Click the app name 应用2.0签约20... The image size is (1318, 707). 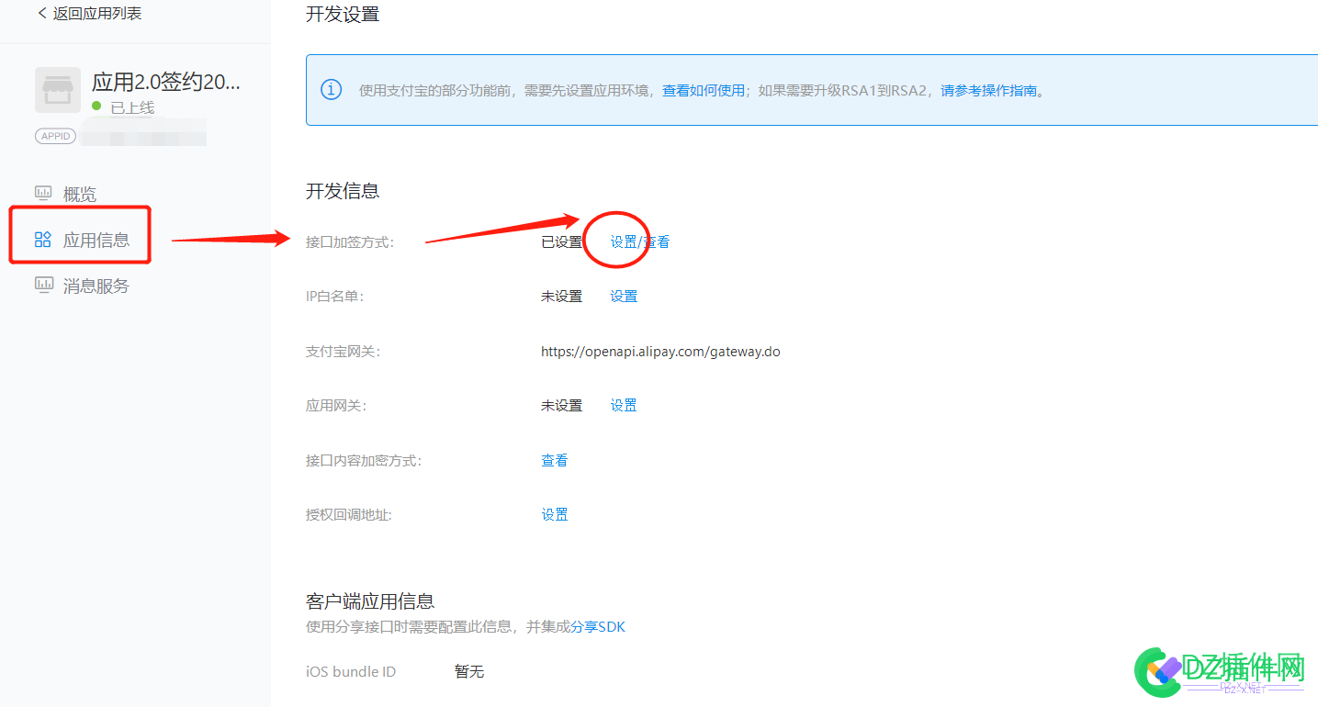point(166,82)
